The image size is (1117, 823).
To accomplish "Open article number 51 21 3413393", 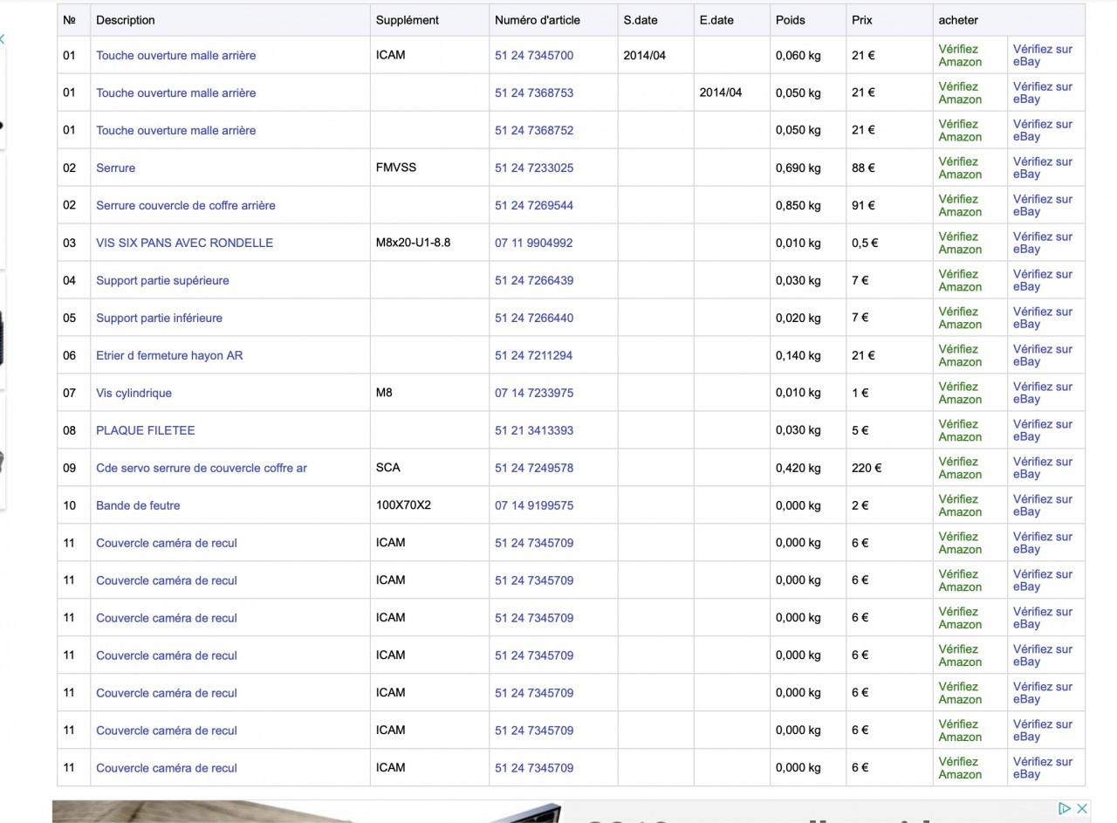I will click(534, 430).
